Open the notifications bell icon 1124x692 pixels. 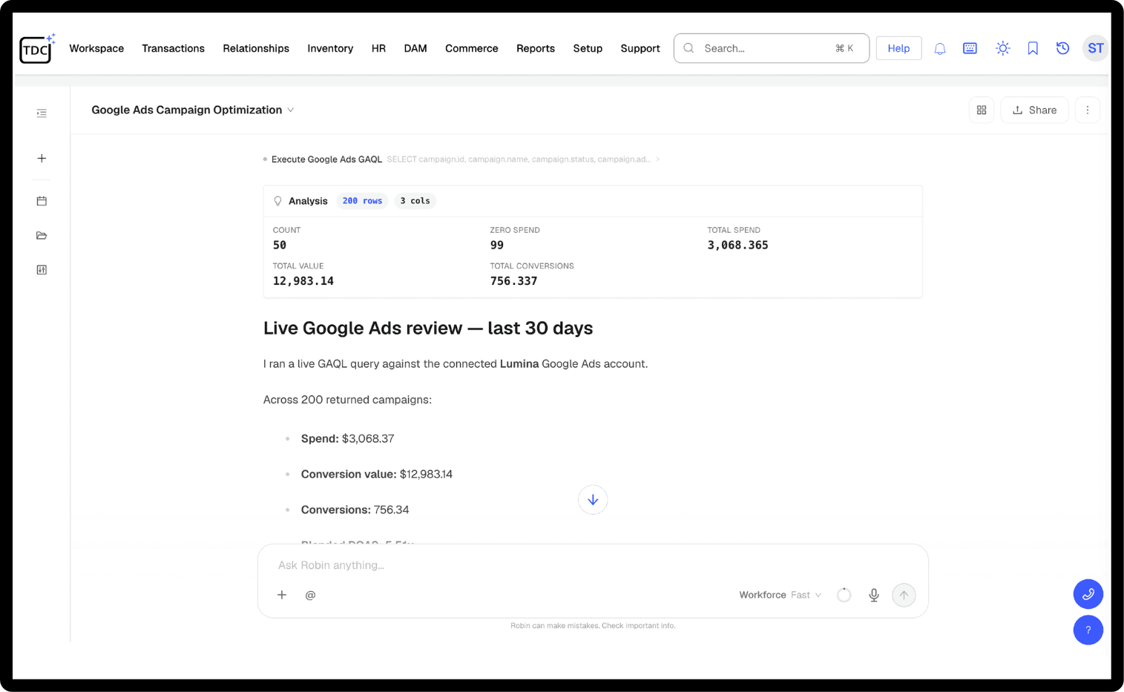940,48
